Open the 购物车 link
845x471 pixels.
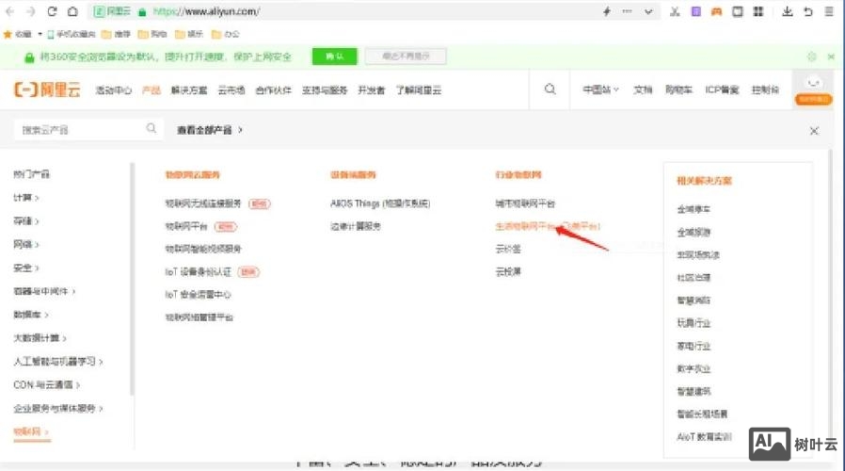[678, 89]
